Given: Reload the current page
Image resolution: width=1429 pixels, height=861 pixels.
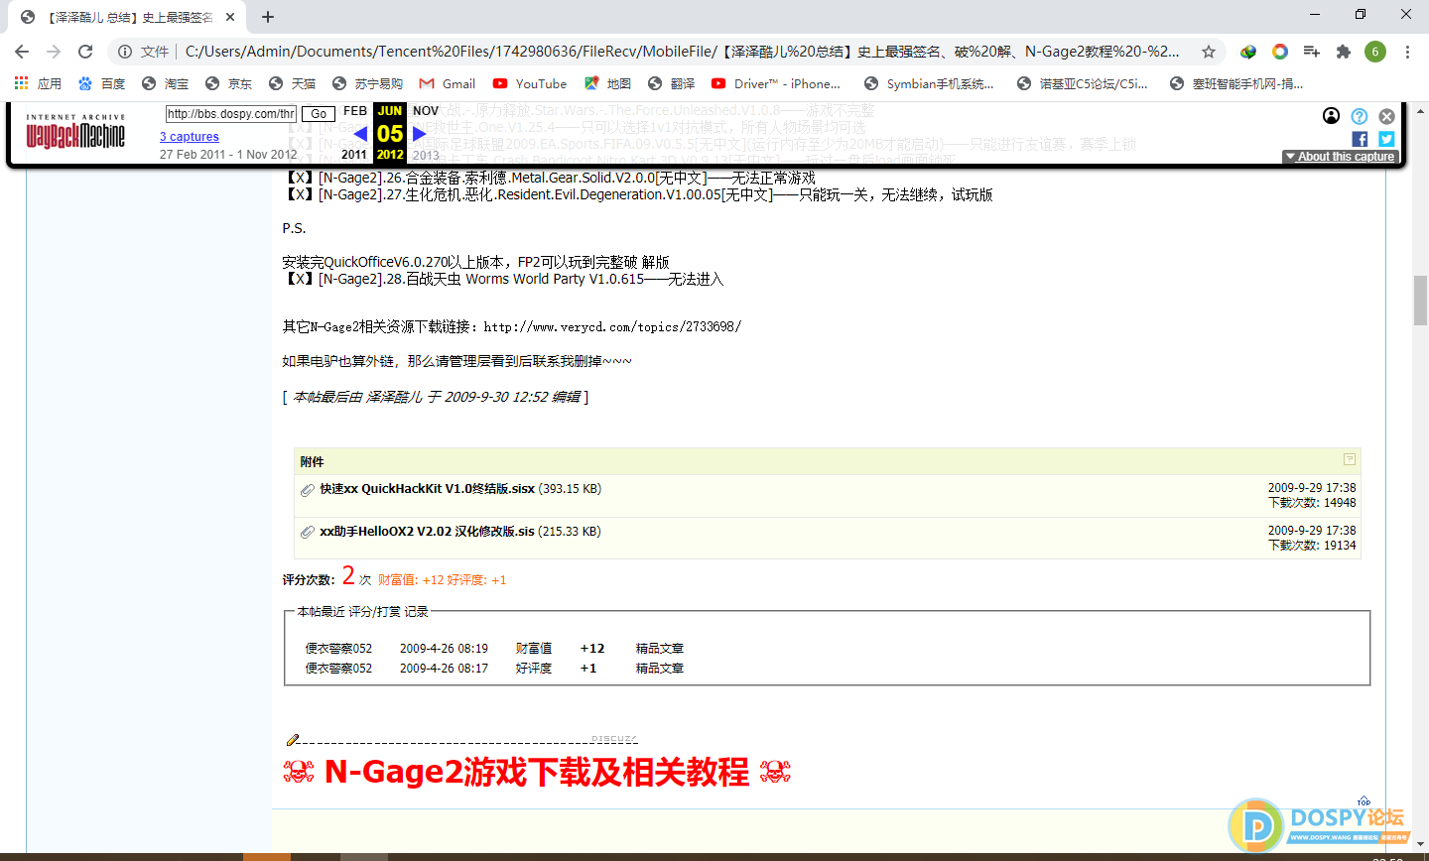Looking at the screenshot, I should (x=85, y=52).
